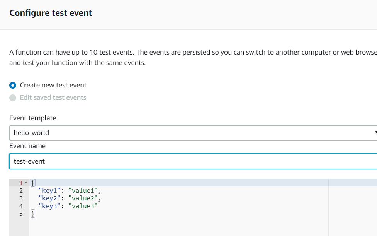Click line number 1 in the editor gutter
This screenshot has height=236, width=377.
pos(21,183)
